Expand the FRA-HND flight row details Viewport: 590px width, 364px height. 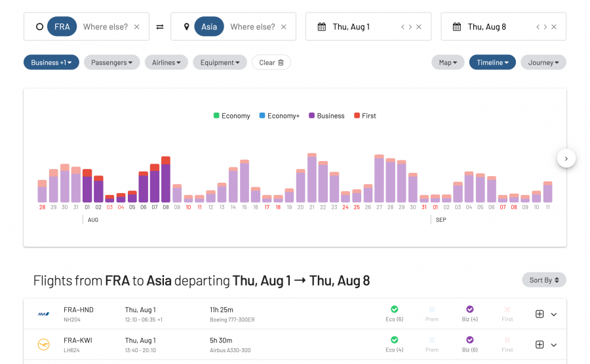tap(554, 314)
